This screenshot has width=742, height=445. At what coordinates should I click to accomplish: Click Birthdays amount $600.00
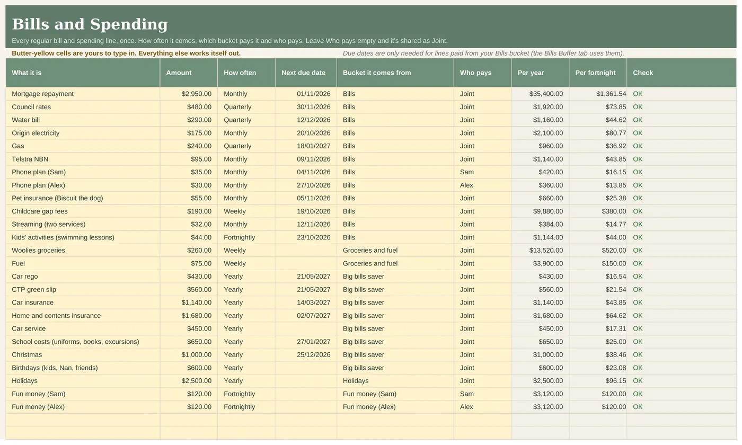(189, 368)
